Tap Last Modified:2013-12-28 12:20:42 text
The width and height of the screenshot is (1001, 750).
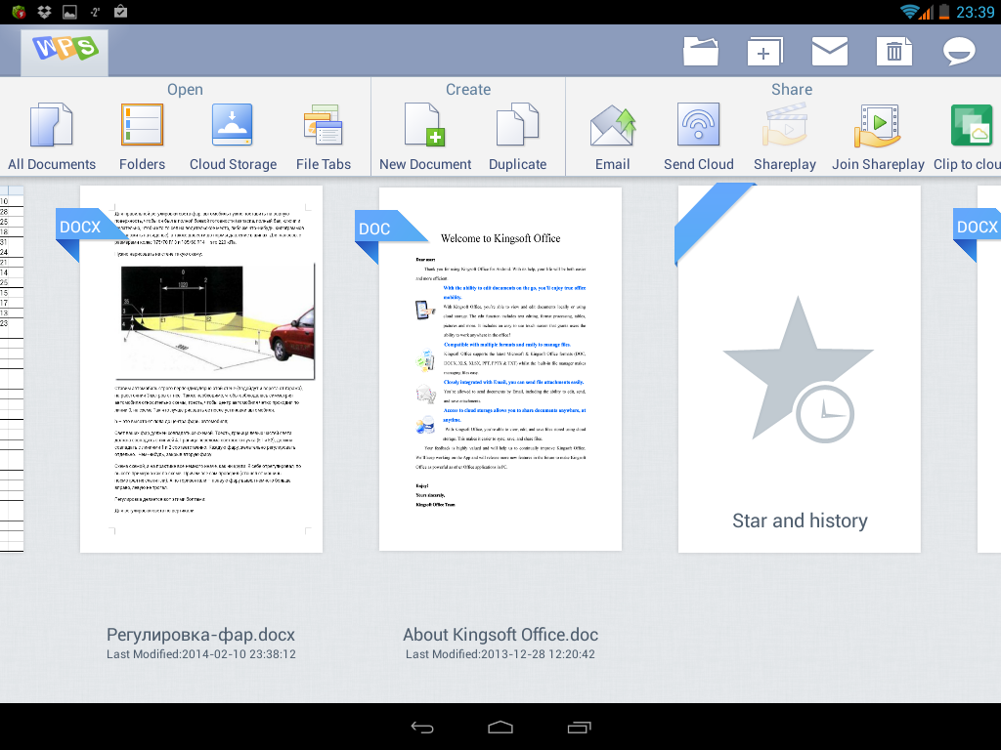[x=500, y=654]
